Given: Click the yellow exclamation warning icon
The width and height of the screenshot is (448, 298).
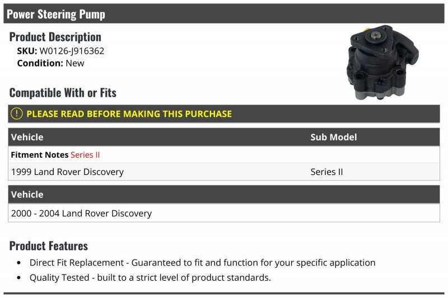Looking at the screenshot, I should (17, 113).
